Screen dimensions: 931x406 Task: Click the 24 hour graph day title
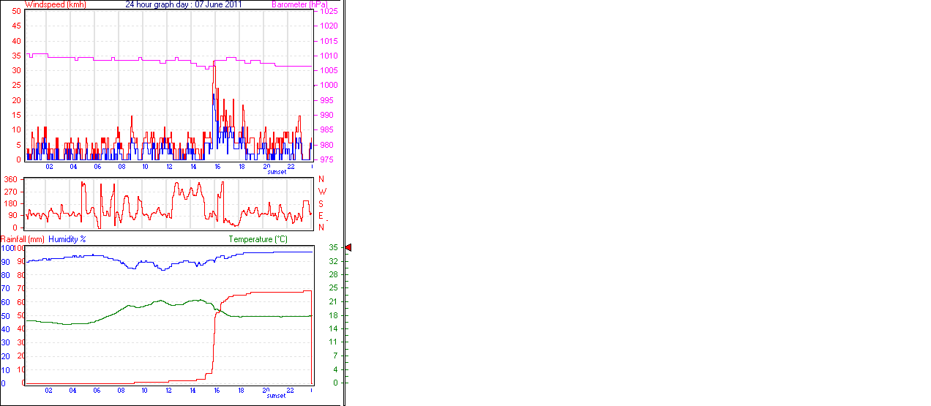pyautogui.click(x=184, y=4)
